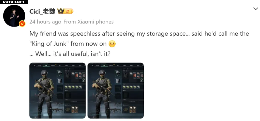Image resolution: width=260 pixels, height=121 pixels.
Task: Open Cici_老魏's round profile avatar
Action: point(14,16)
